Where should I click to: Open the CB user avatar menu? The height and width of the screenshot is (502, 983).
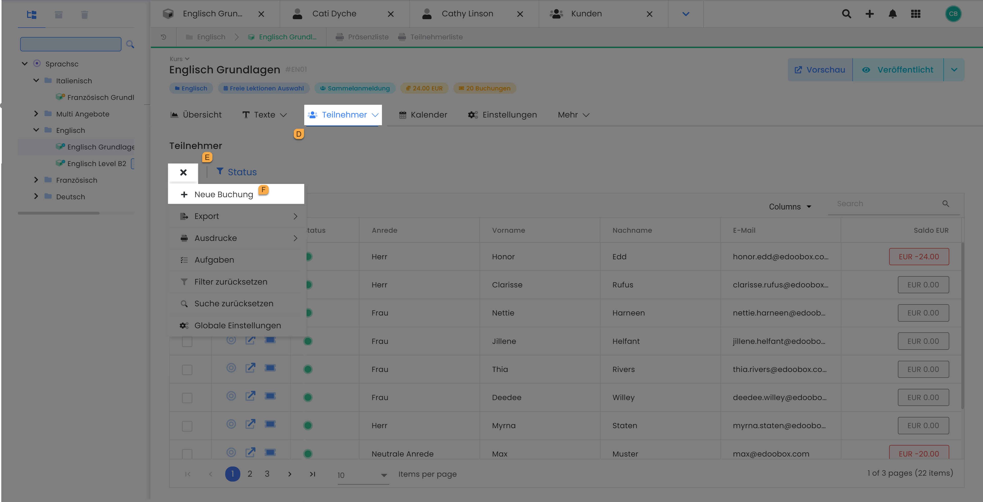pos(953,14)
